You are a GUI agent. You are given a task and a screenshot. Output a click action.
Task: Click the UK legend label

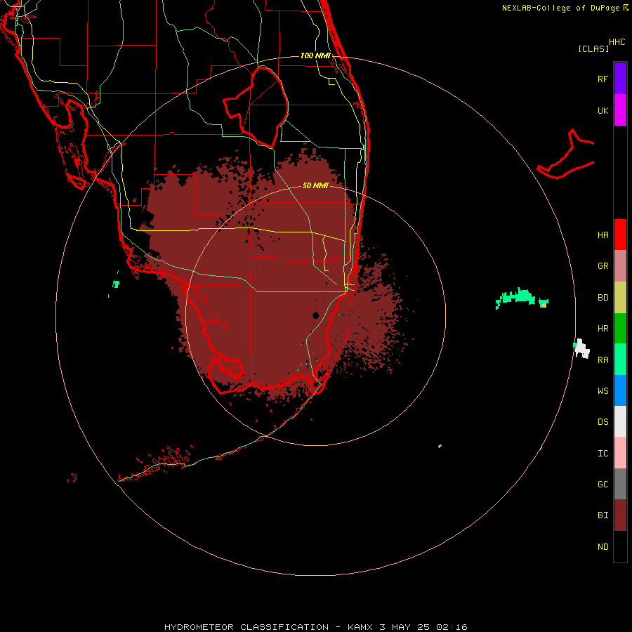[x=603, y=110]
